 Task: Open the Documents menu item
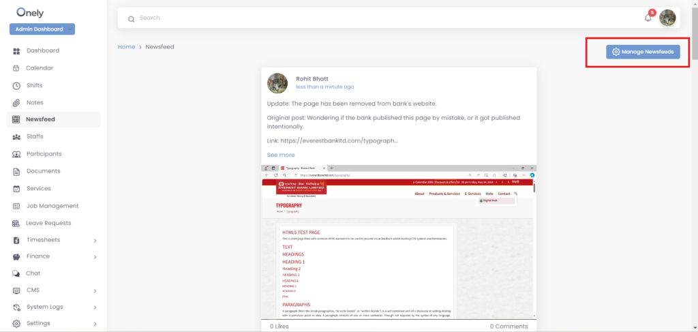pos(43,171)
